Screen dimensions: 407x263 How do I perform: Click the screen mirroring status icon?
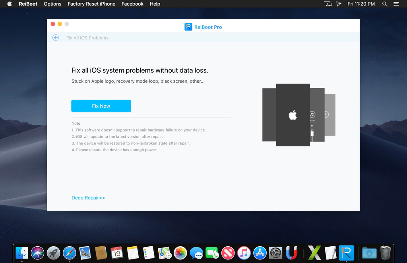(x=327, y=4)
